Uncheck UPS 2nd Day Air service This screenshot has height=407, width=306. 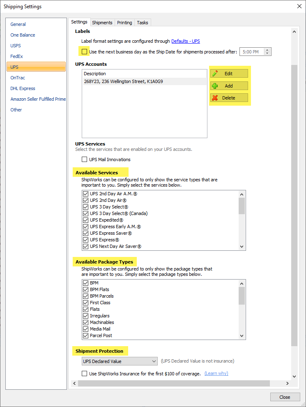pos(85,200)
